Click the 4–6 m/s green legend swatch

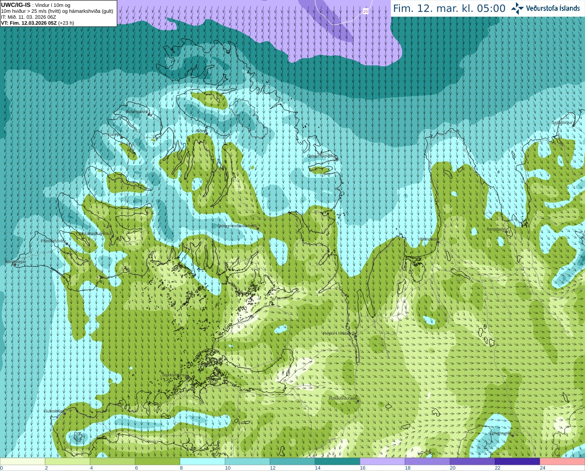tap(112, 461)
